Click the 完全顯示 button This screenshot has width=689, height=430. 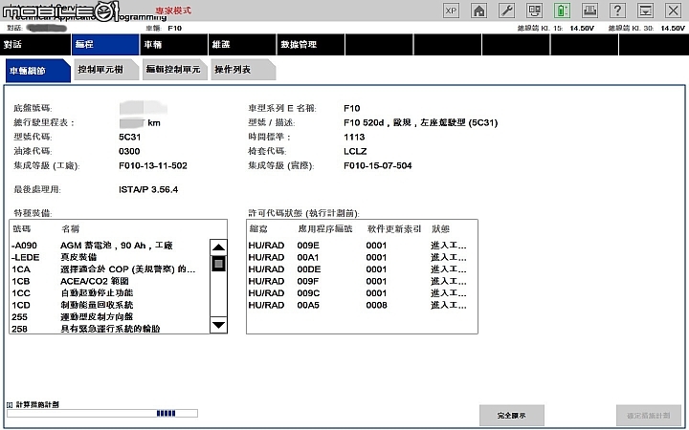point(511,415)
